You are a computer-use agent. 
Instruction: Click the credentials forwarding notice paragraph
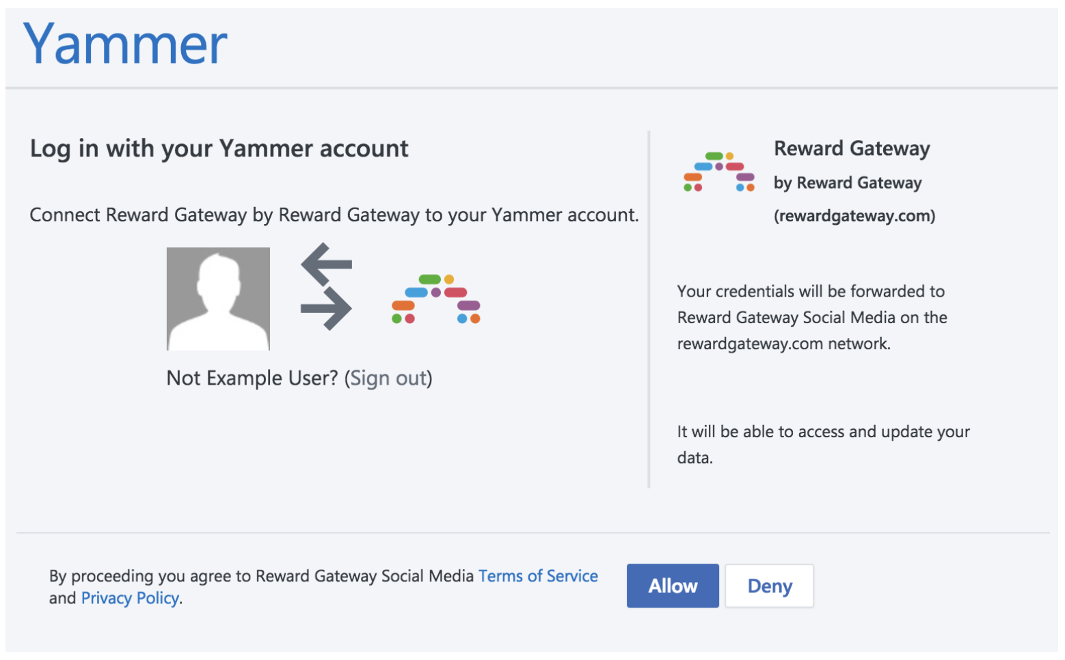point(811,317)
